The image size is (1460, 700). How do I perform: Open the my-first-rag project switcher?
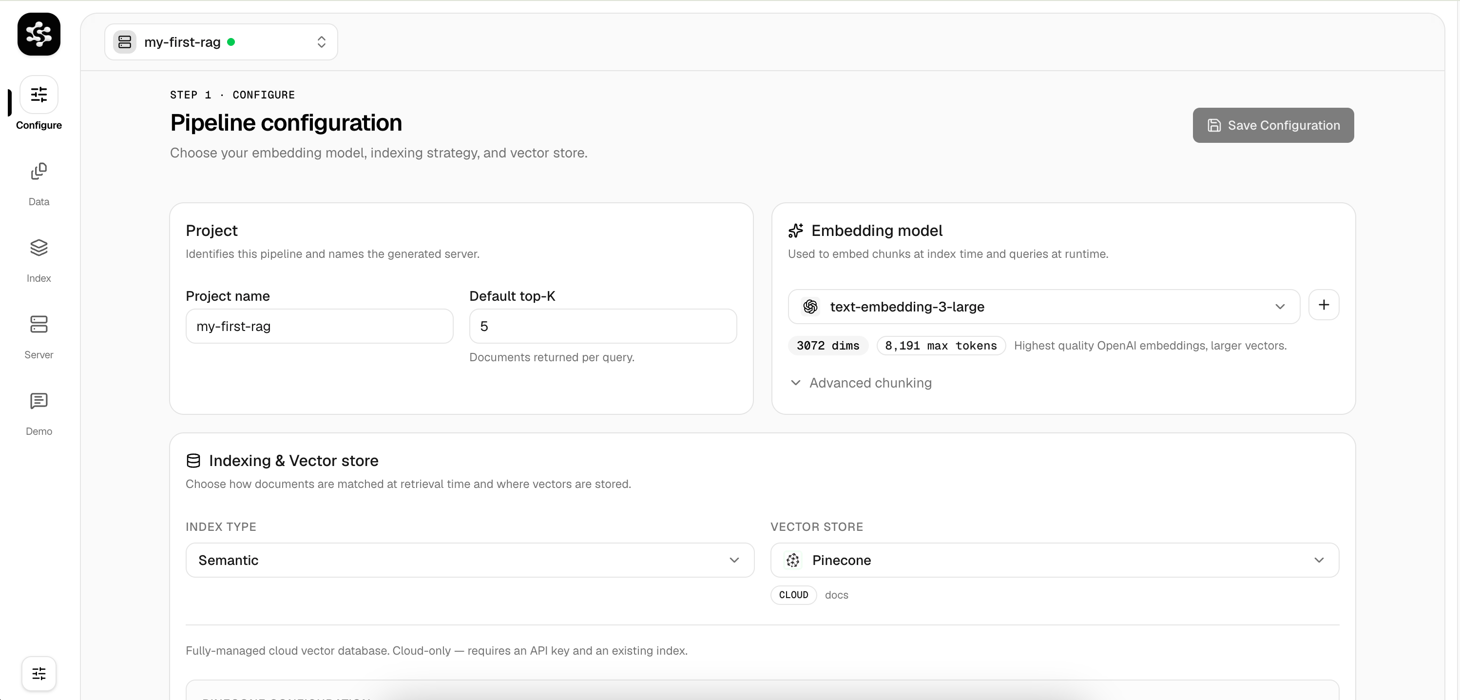(x=221, y=42)
